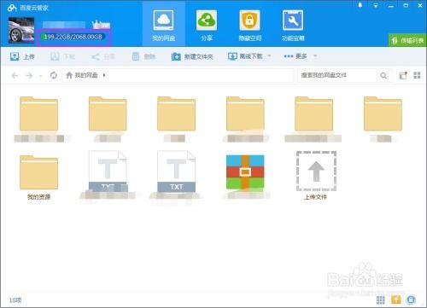
Task: Click the home icon in the path bar
Action: pyautogui.click(x=69, y=75)
